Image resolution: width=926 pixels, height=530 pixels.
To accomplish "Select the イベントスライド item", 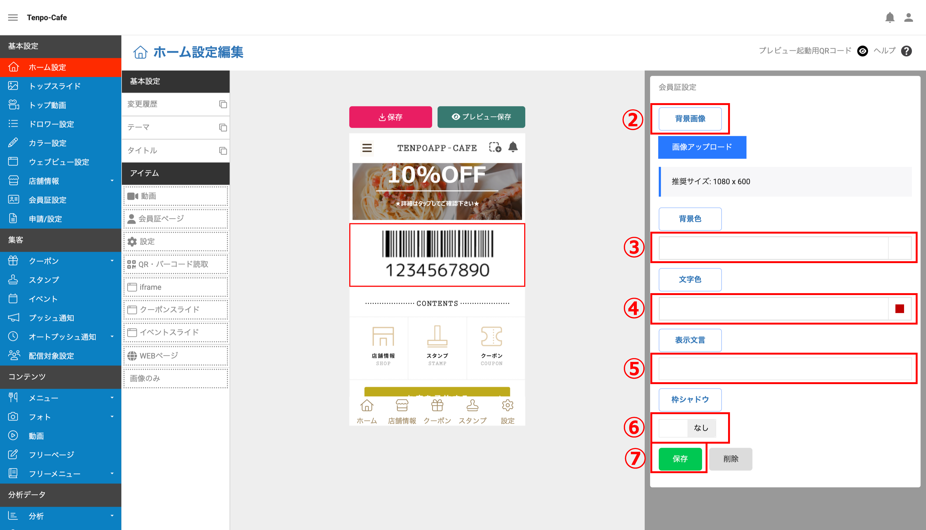I will 176,332.
